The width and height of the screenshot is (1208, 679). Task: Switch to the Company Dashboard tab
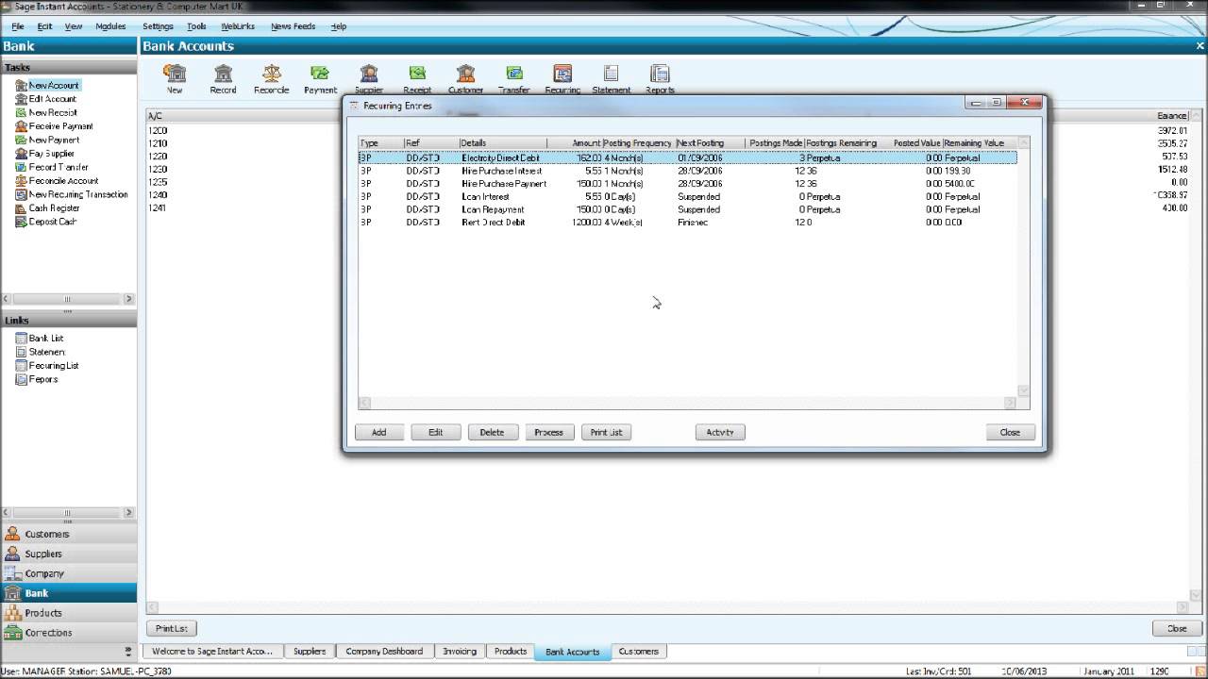click(384, 652)
